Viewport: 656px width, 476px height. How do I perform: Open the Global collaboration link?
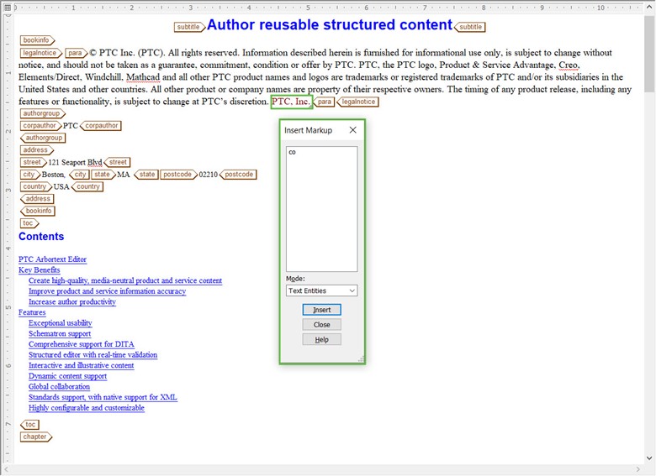(59, 387)
